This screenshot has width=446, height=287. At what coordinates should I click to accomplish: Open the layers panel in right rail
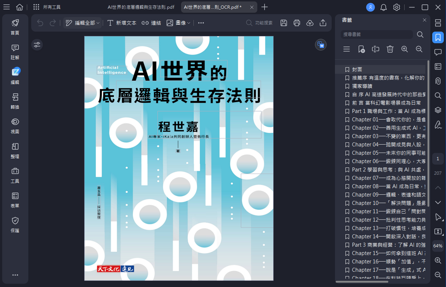pyautogui.click(x=438, y=110)
